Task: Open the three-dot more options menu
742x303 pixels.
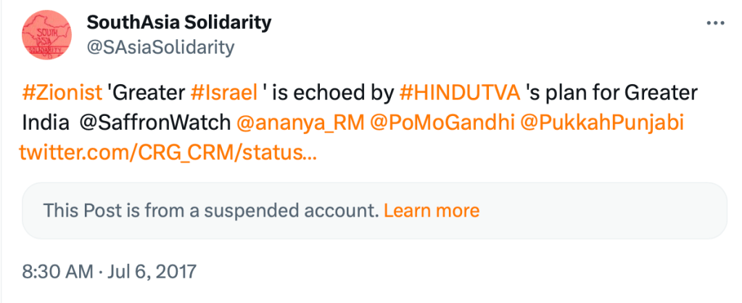Action: [x=715, y=23]
